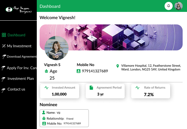
Task: Click the Dashboard grid icon in sidebar
Action: click(x=4, y=35)
